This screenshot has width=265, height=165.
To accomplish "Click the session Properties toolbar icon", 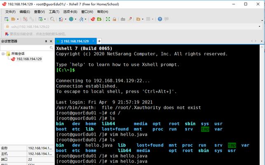I will pos(40,19).
